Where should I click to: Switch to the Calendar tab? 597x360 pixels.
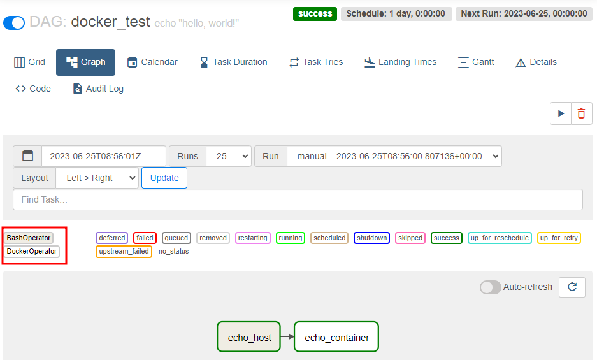click(152, 62)
